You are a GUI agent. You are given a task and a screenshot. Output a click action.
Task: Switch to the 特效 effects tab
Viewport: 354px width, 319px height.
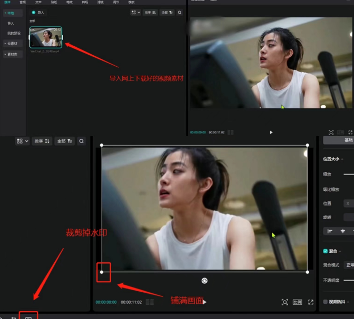click(x=70, y=2)
